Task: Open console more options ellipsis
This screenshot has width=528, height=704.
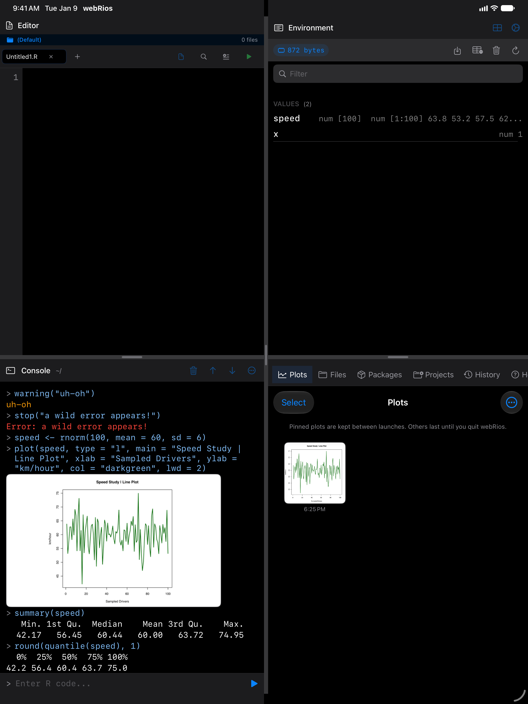Action: 252,370
